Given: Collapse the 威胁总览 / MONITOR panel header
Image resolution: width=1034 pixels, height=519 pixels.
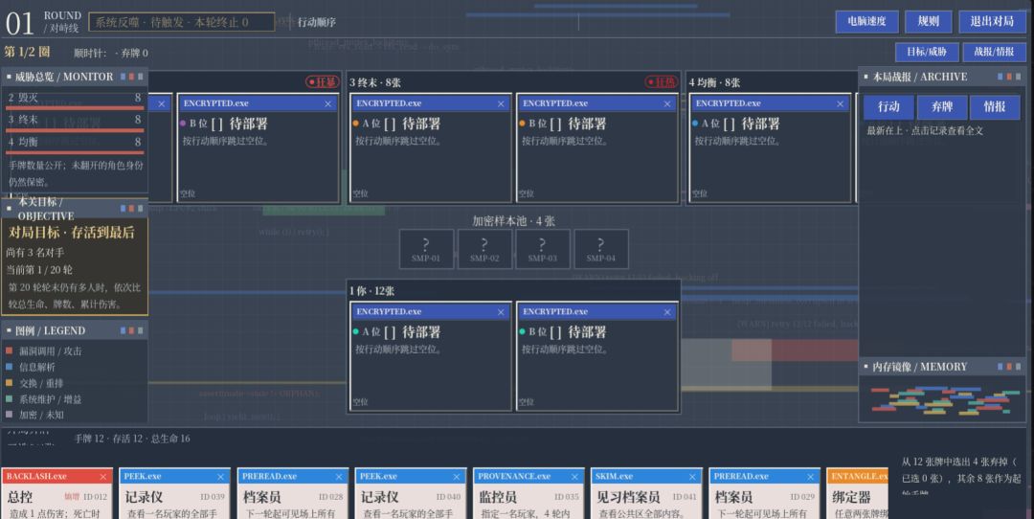Looking at the screenshot, I should (75, 77).
